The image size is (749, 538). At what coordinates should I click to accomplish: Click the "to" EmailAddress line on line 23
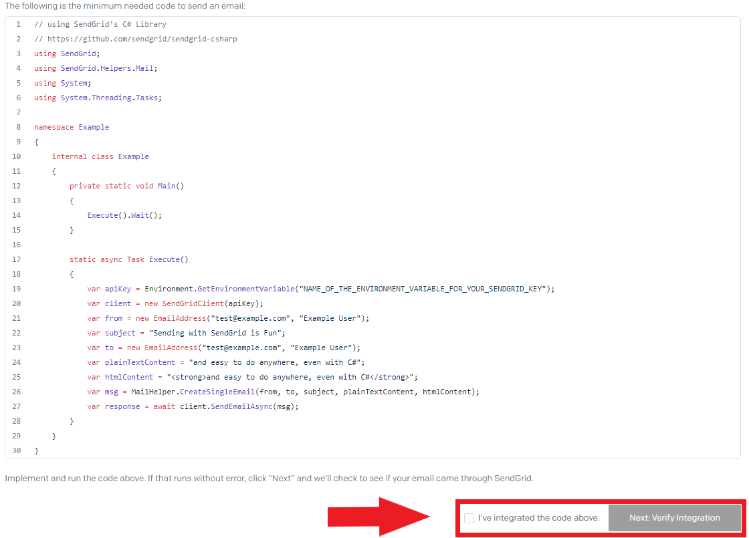coord(223,348)
